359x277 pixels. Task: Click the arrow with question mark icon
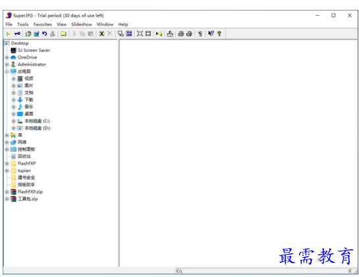pos(211,34)
